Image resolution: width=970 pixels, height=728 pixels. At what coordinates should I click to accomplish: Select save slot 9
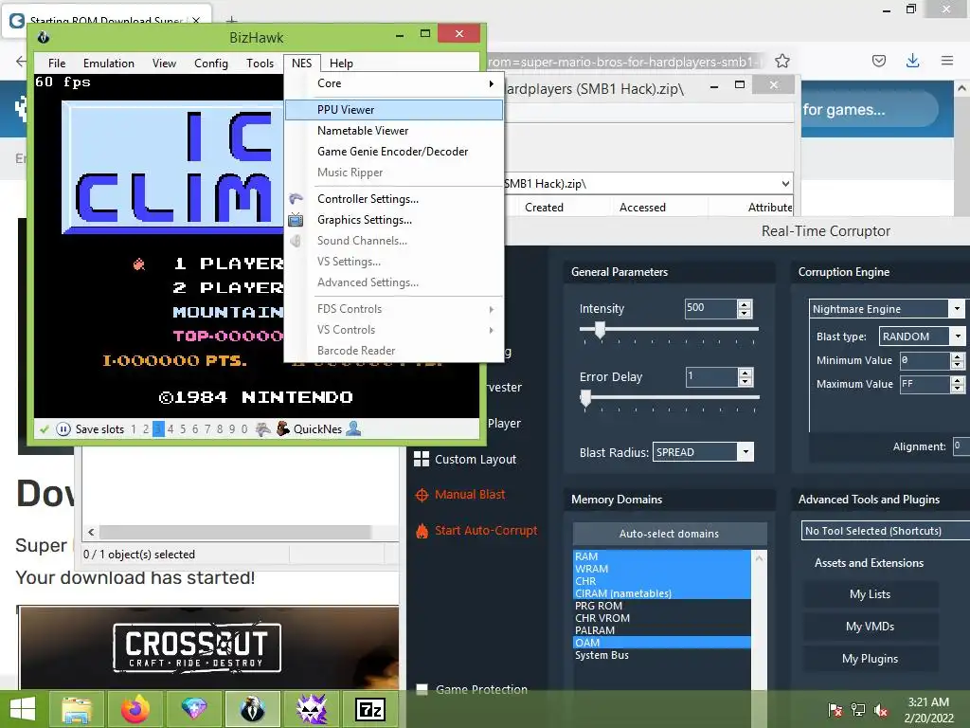(x=232, y=429)
